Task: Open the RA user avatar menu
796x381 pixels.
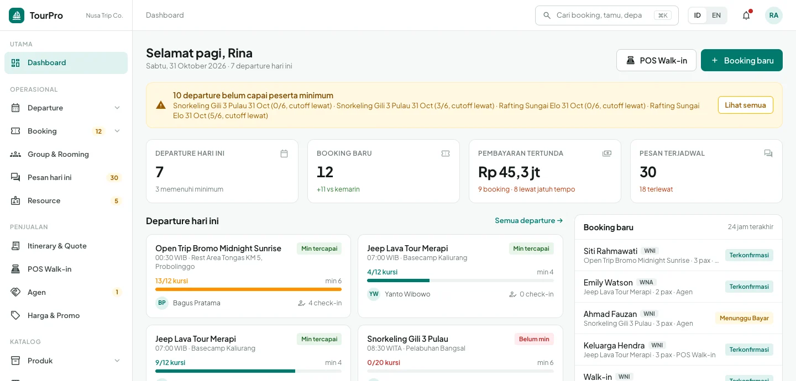Action: 774,15
